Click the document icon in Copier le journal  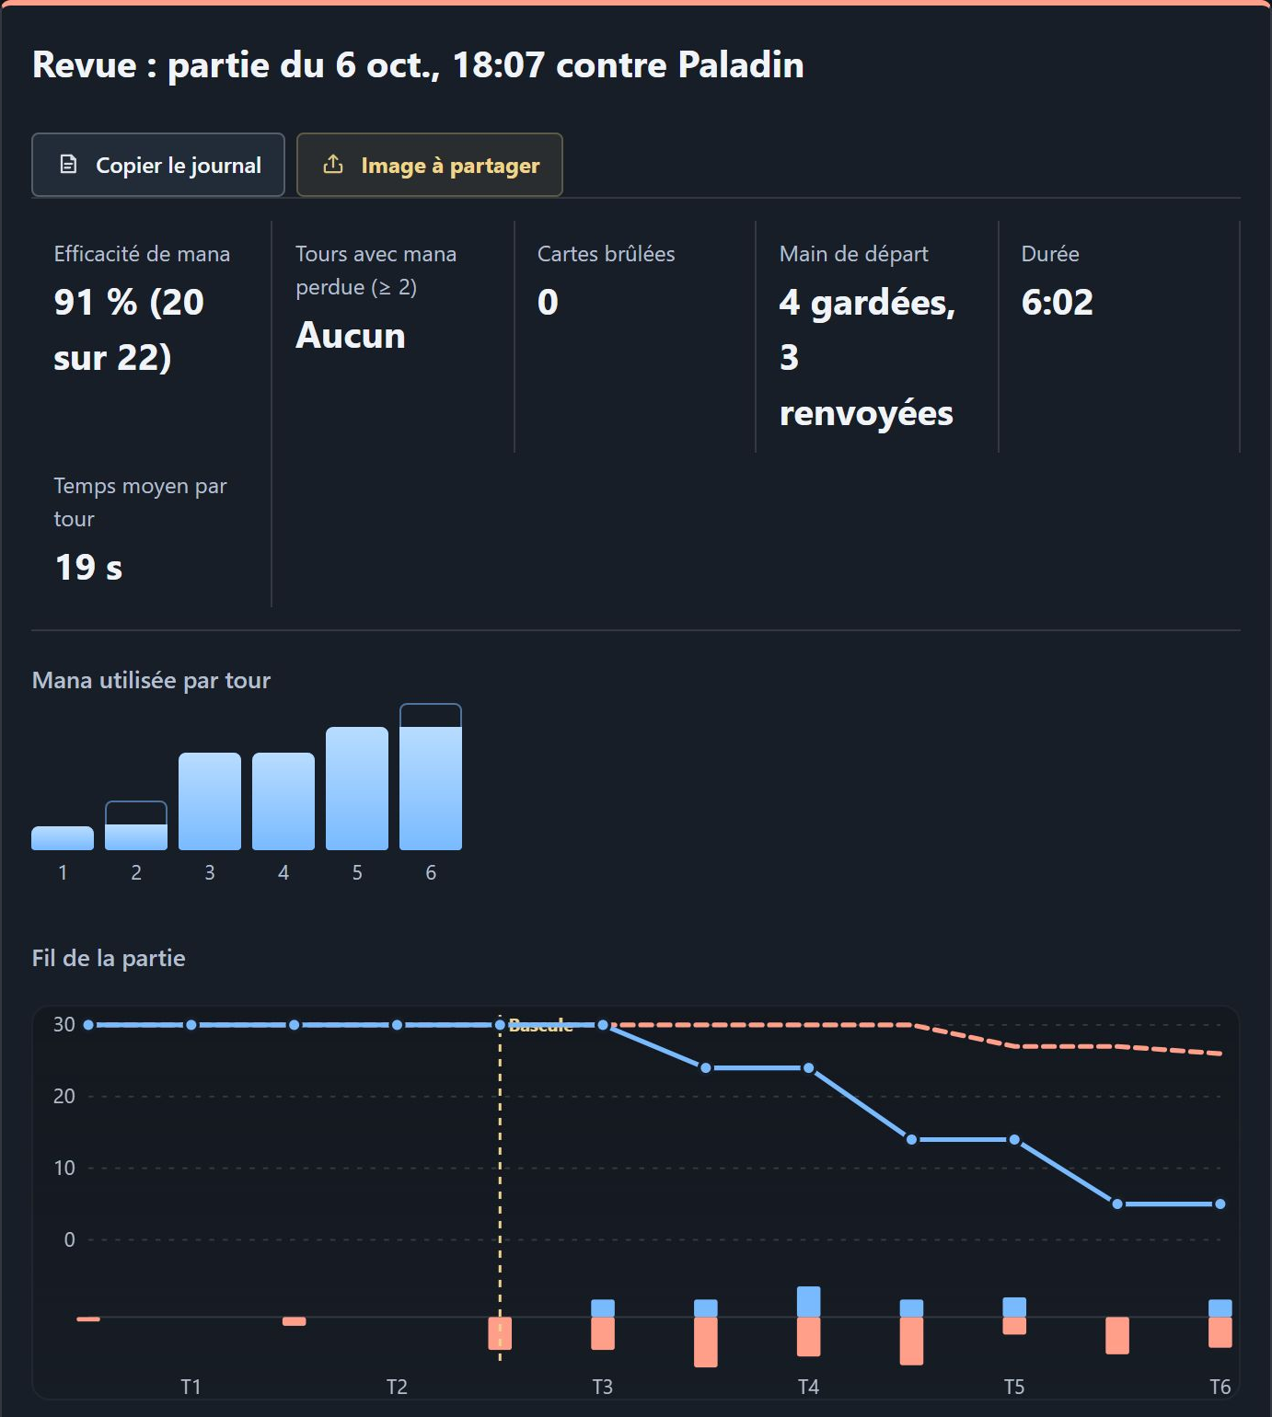pos(68,165)
